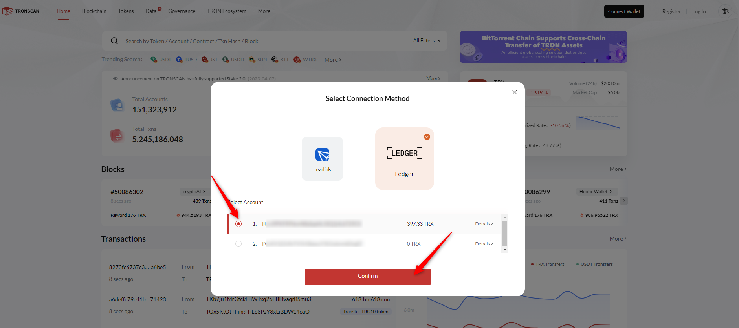Expand the All Filters dropdown
Image resolution: width=739 pixels, height=328 pixels.
[x=427, y=41]
